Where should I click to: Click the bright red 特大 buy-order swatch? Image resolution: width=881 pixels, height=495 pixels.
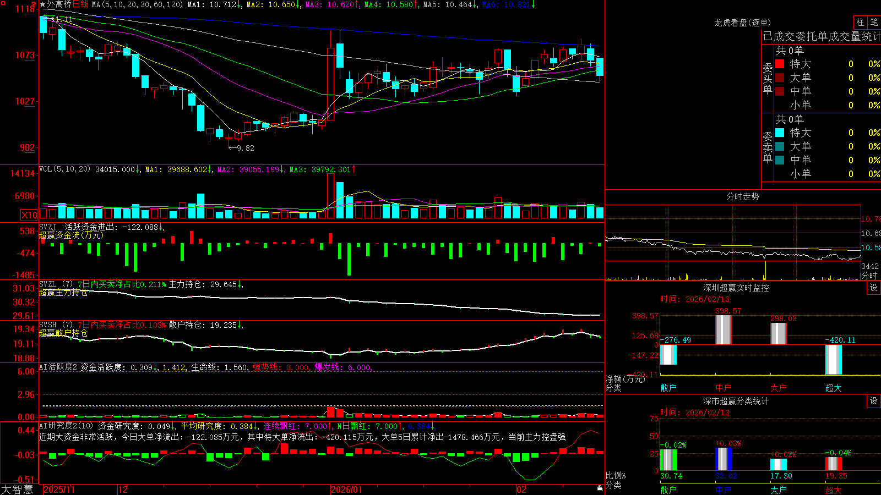780,64
